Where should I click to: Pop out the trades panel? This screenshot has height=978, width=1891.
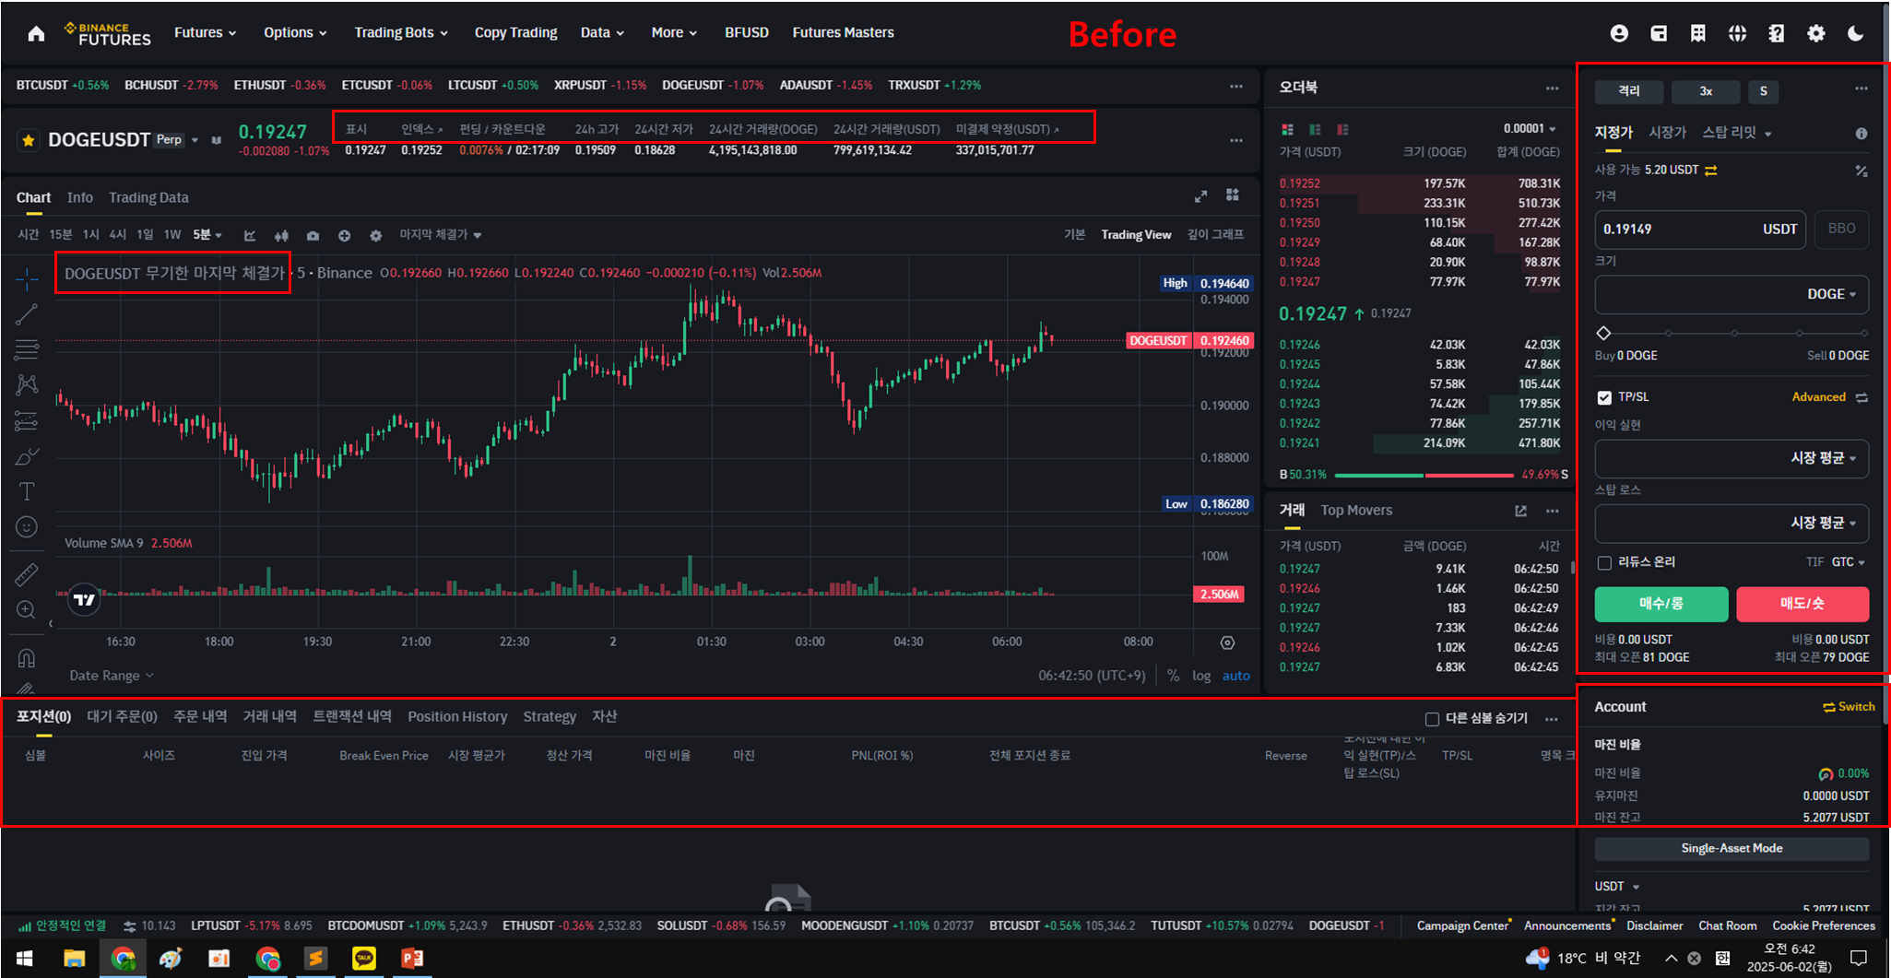coord(1520,511)
